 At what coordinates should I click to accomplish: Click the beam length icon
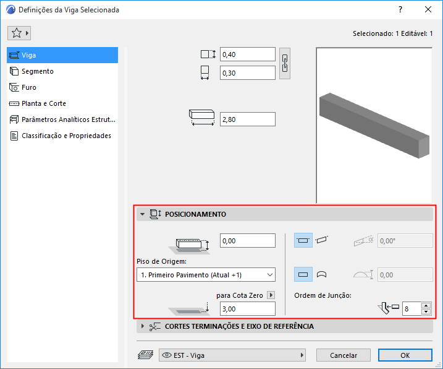[x=201, y=118]
